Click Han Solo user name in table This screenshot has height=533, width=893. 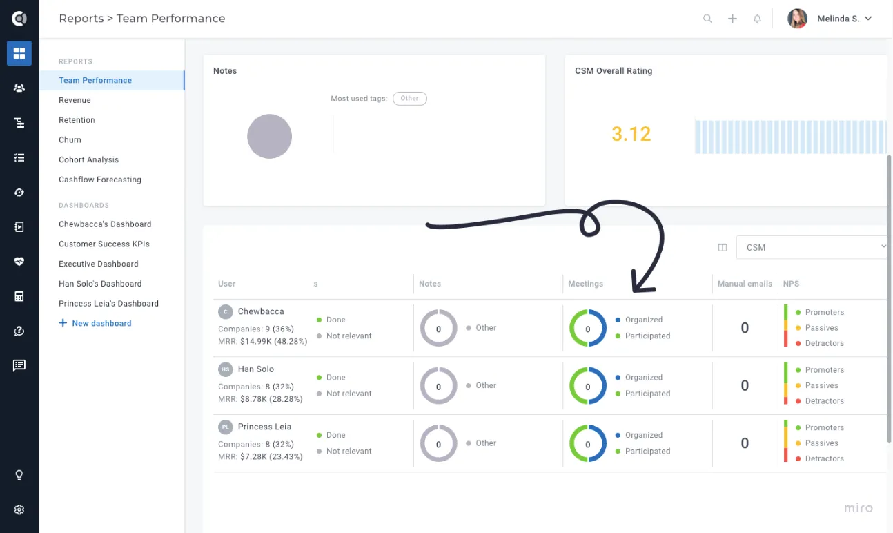(256, 369)
